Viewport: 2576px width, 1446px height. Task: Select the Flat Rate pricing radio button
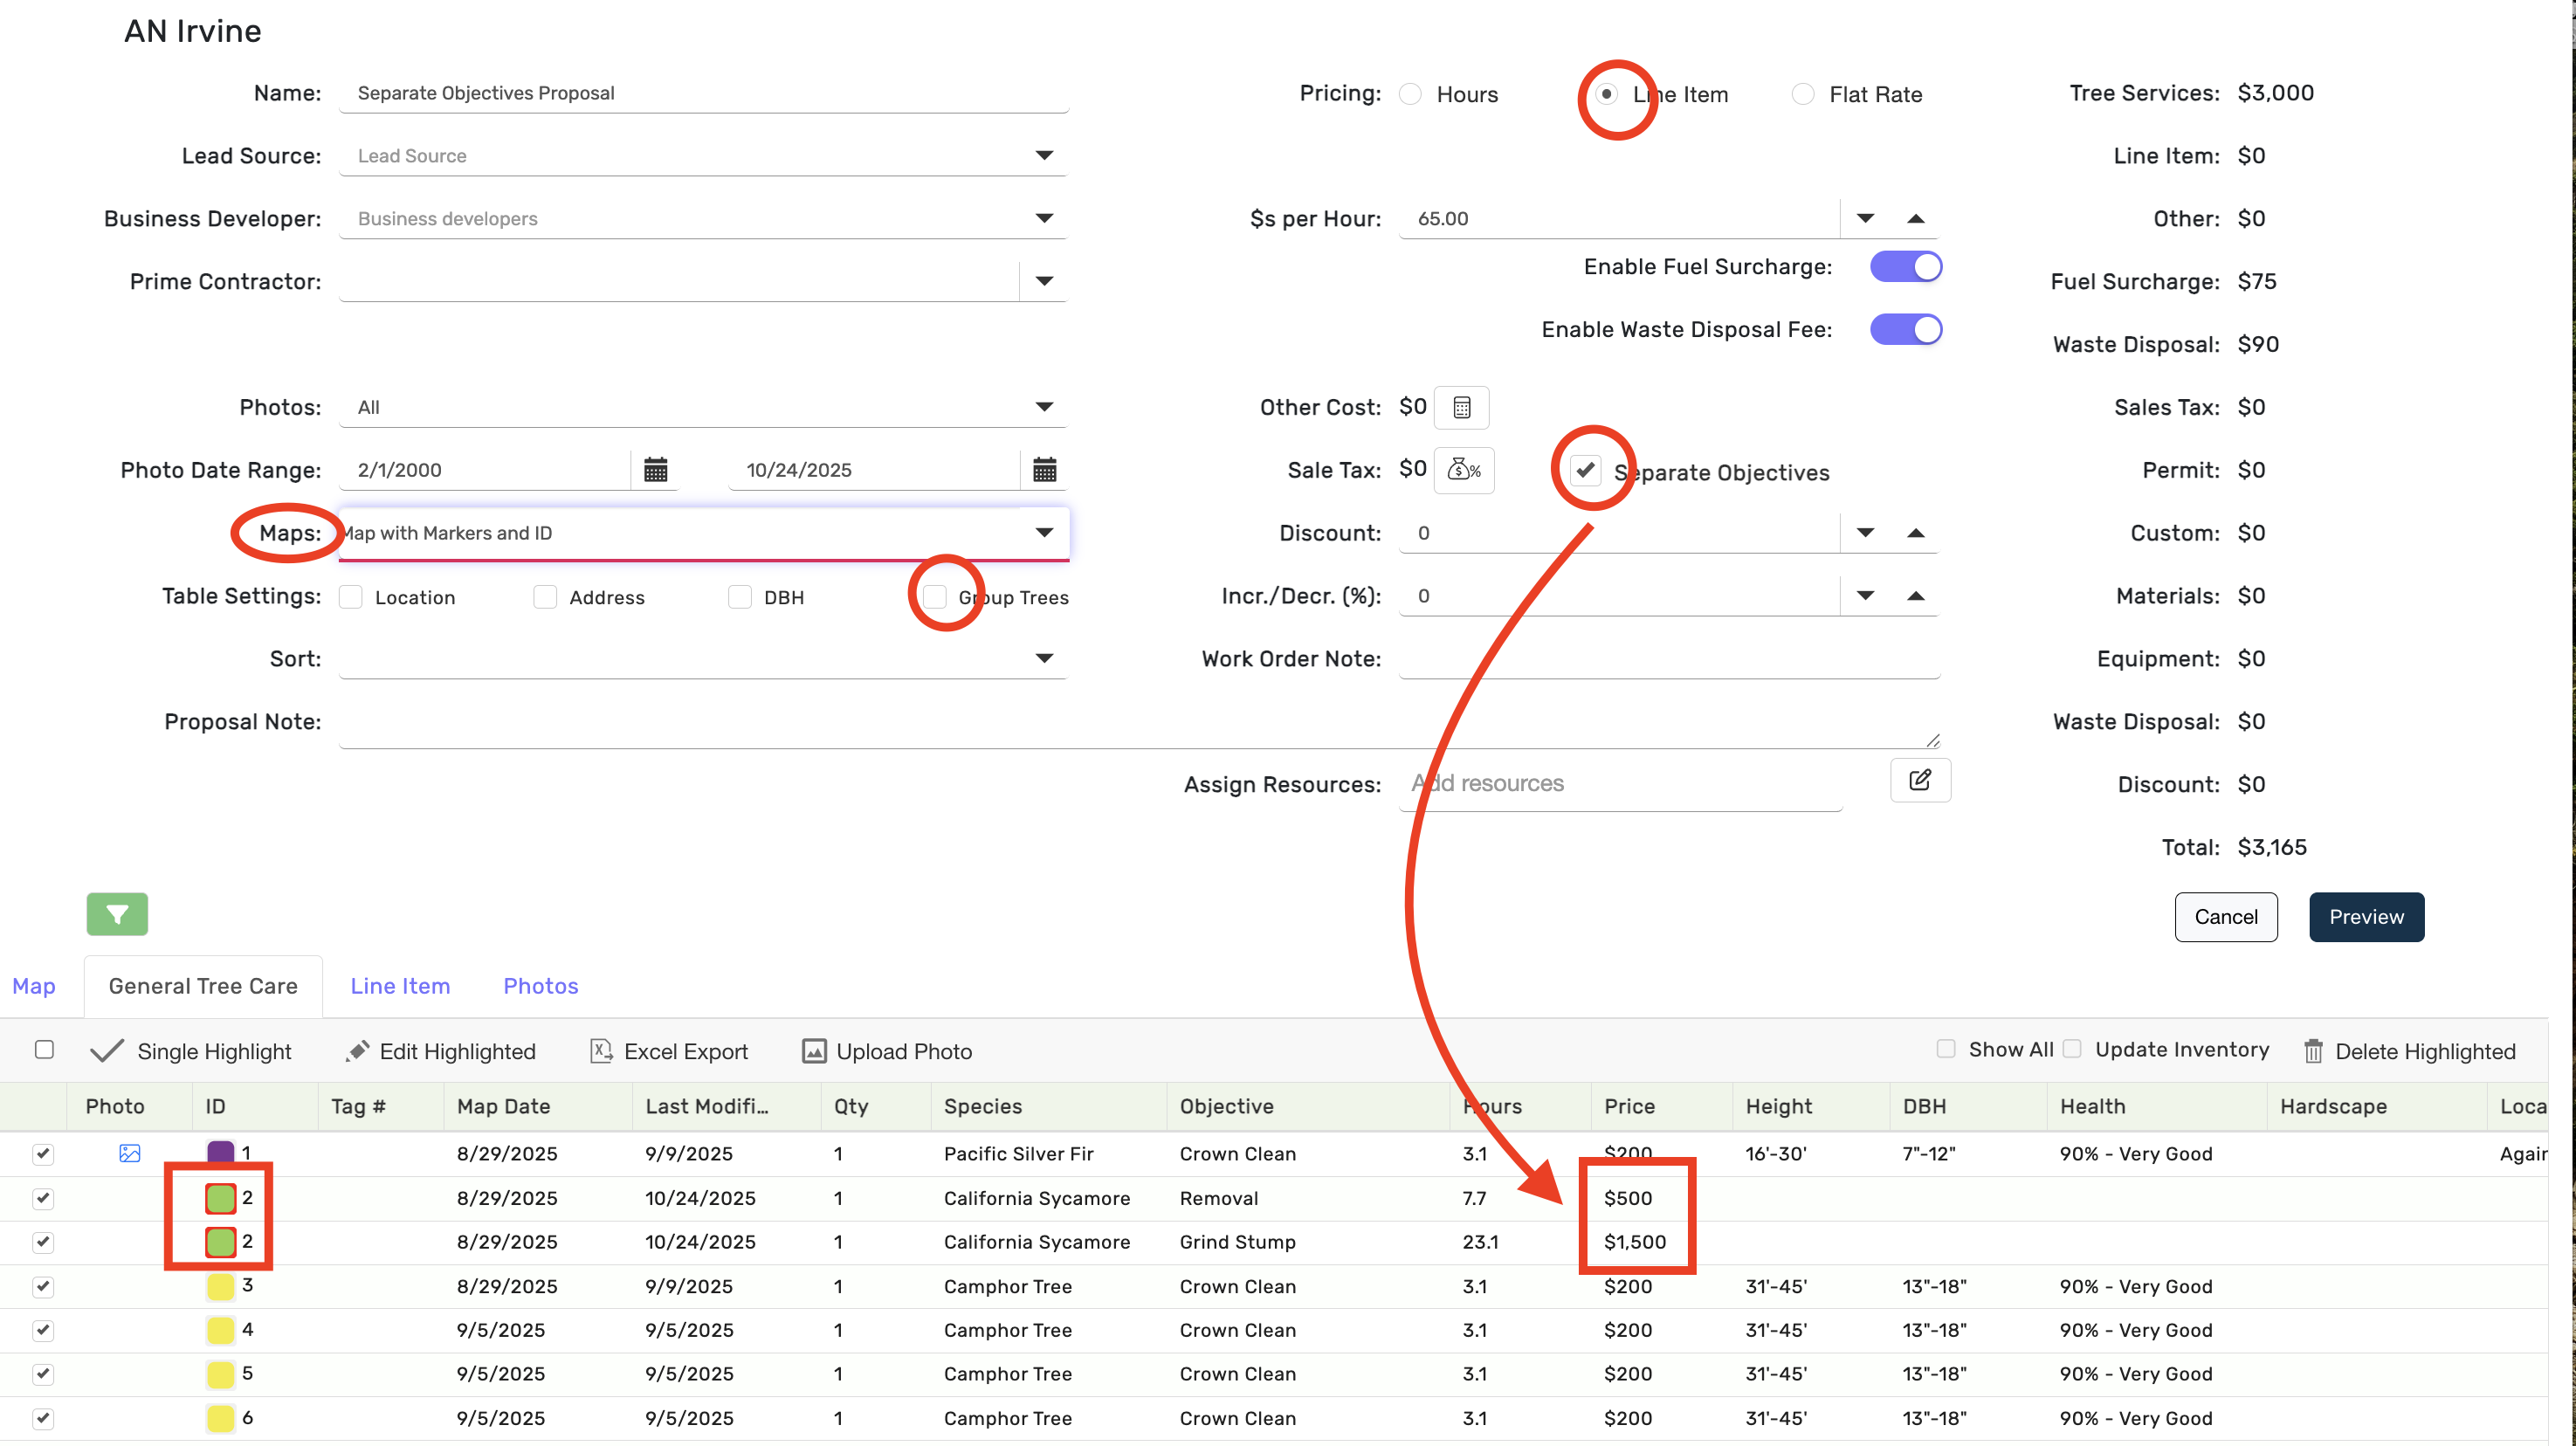point(1803,94)
